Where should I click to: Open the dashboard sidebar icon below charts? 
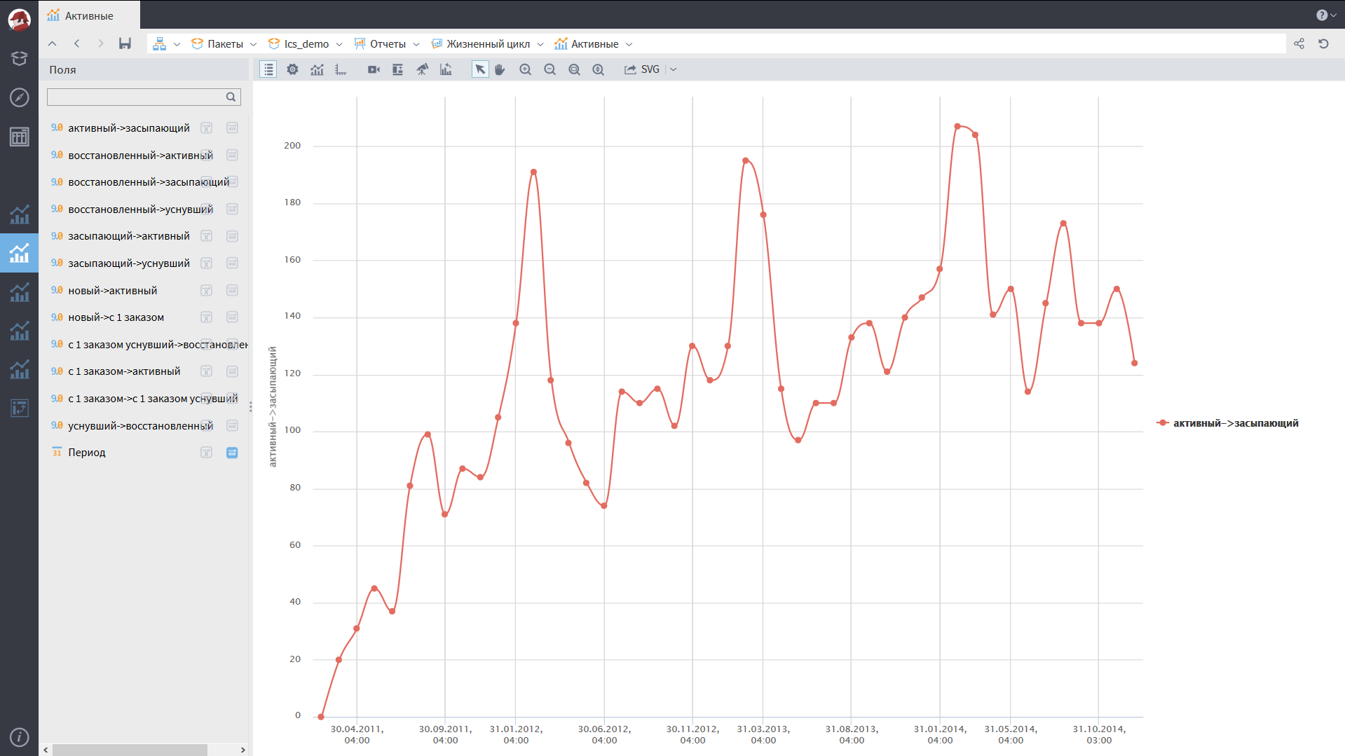pos(19,408)
